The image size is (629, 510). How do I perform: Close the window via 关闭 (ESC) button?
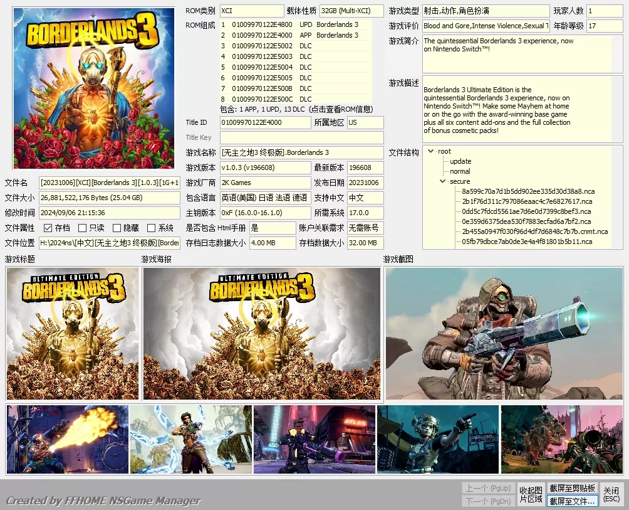(612, 494)
